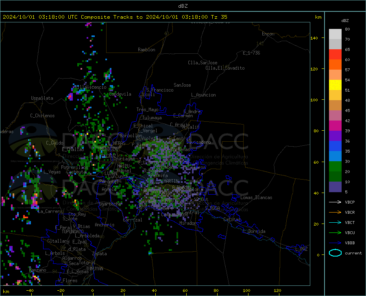Click 'Tz 35' in the header

219,17
